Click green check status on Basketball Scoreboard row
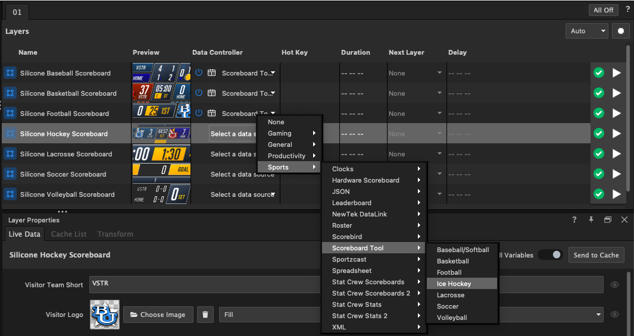The height and width of the screenshot is (336, 634). [x=599, y=93]
